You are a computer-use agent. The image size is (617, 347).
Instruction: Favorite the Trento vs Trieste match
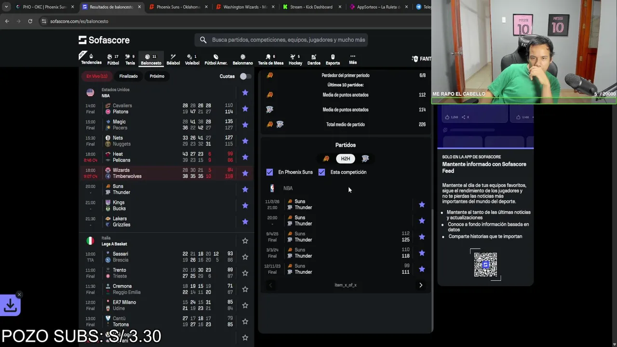[x=245, y=273]
